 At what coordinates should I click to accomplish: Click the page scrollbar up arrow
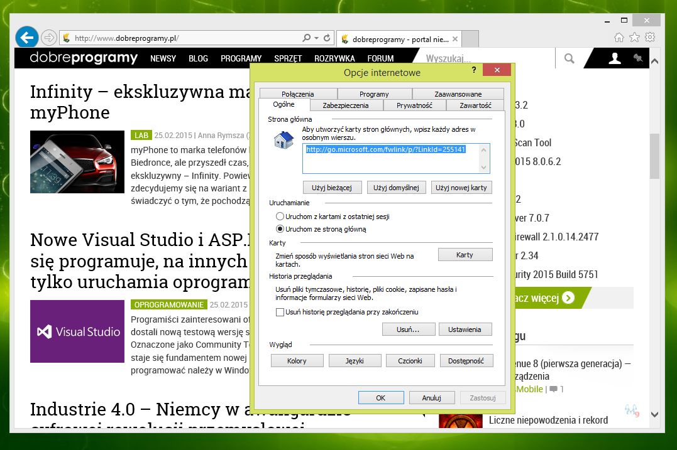pyautogui.click(x=654, y=62)
